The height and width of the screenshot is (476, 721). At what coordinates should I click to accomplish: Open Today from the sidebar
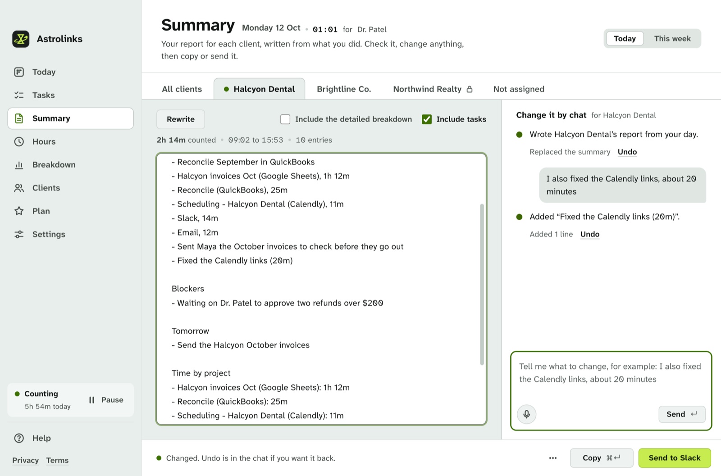click(x=70, y=72)
